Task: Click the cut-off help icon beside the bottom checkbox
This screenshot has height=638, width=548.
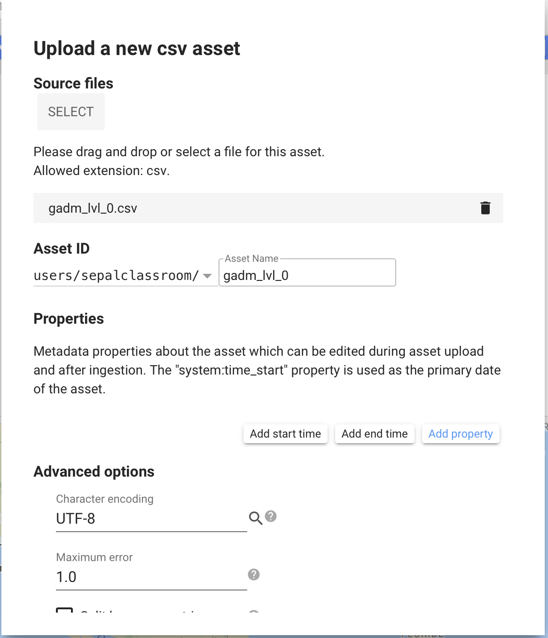Action: 254,612
